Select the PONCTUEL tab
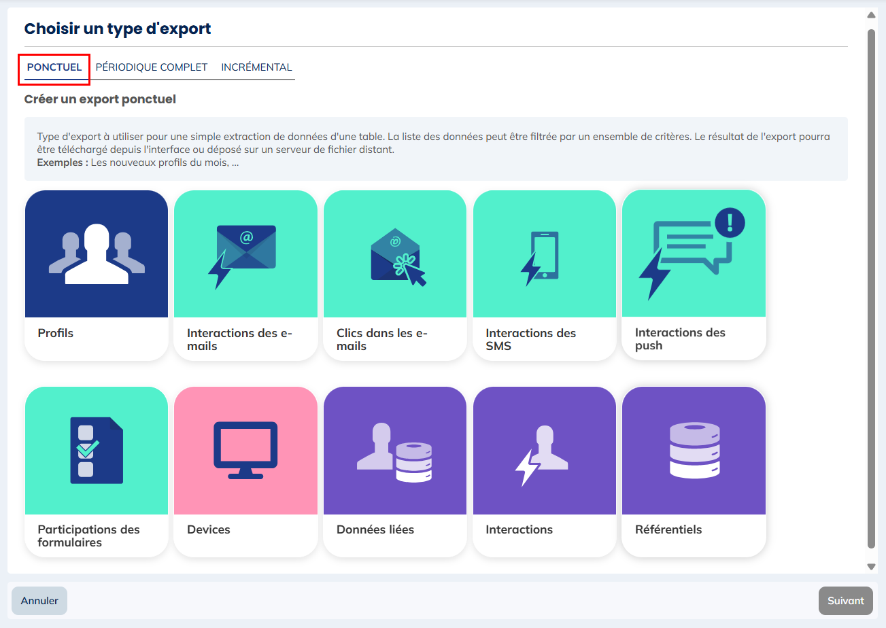The width and height of the screenshot is (886, 628). 54,67
